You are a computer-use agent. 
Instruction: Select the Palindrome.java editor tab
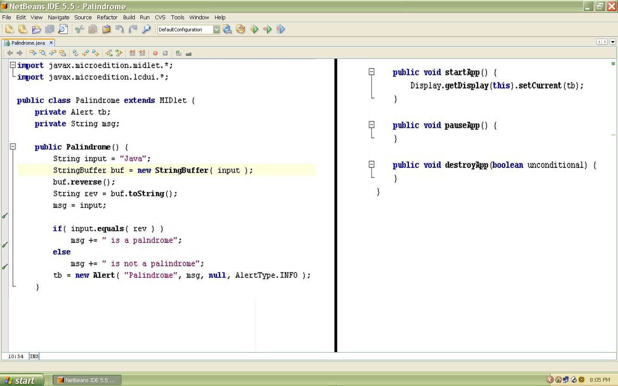point(28,43)
